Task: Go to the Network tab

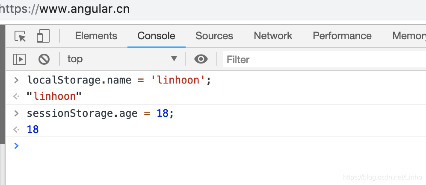Action: coord(273,36)
